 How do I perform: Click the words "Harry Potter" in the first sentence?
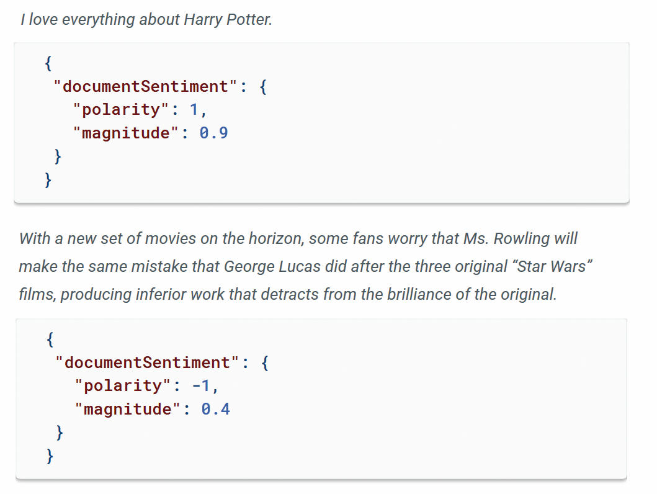[228, 20]
